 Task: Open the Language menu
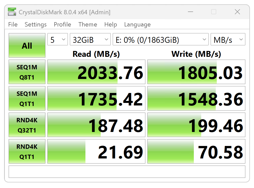coord(137,24)
